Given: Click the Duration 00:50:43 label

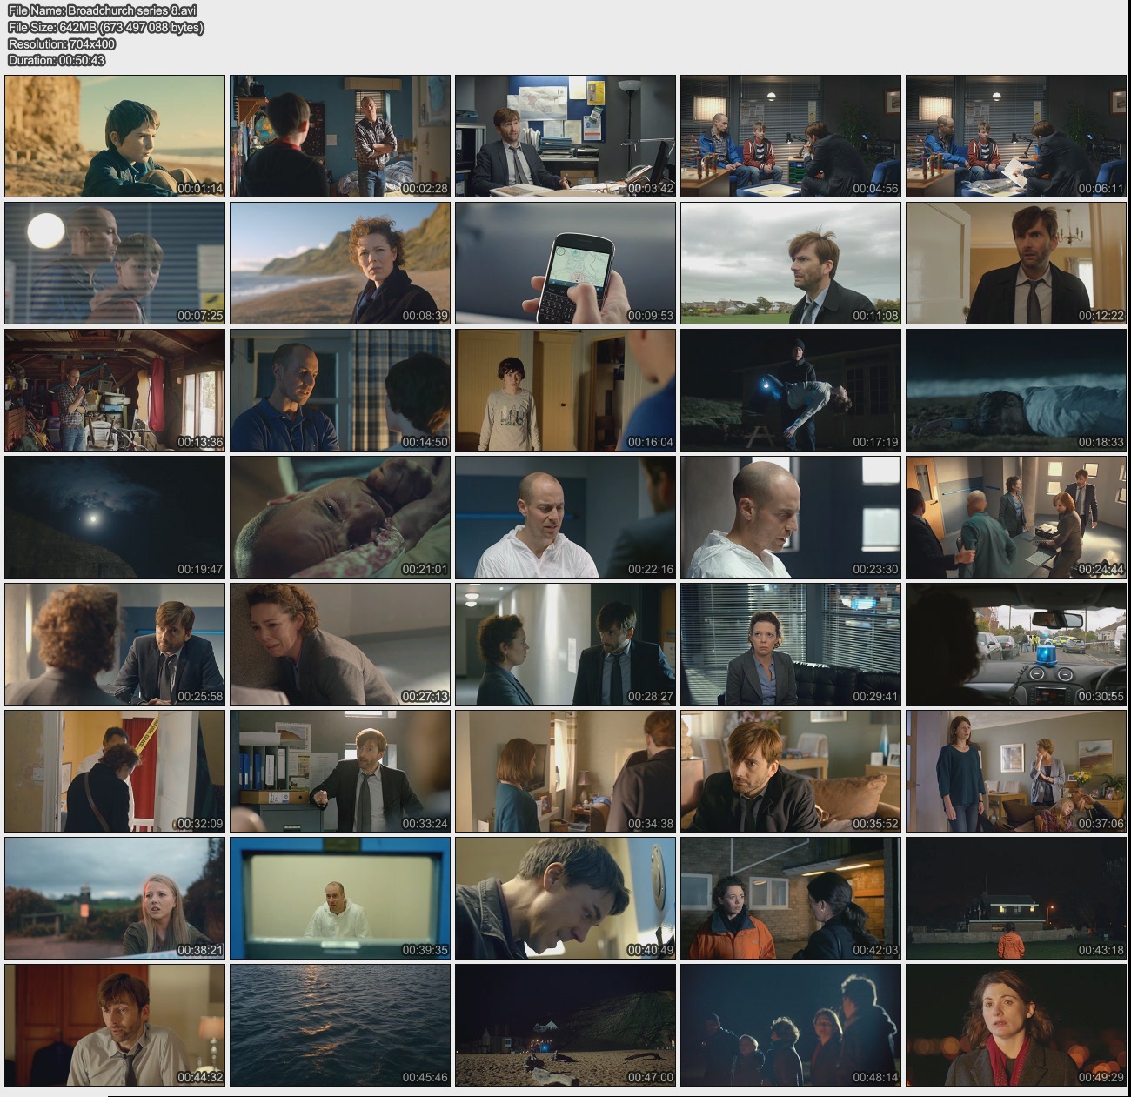Looking at the screenshot, I should point(57,60).
